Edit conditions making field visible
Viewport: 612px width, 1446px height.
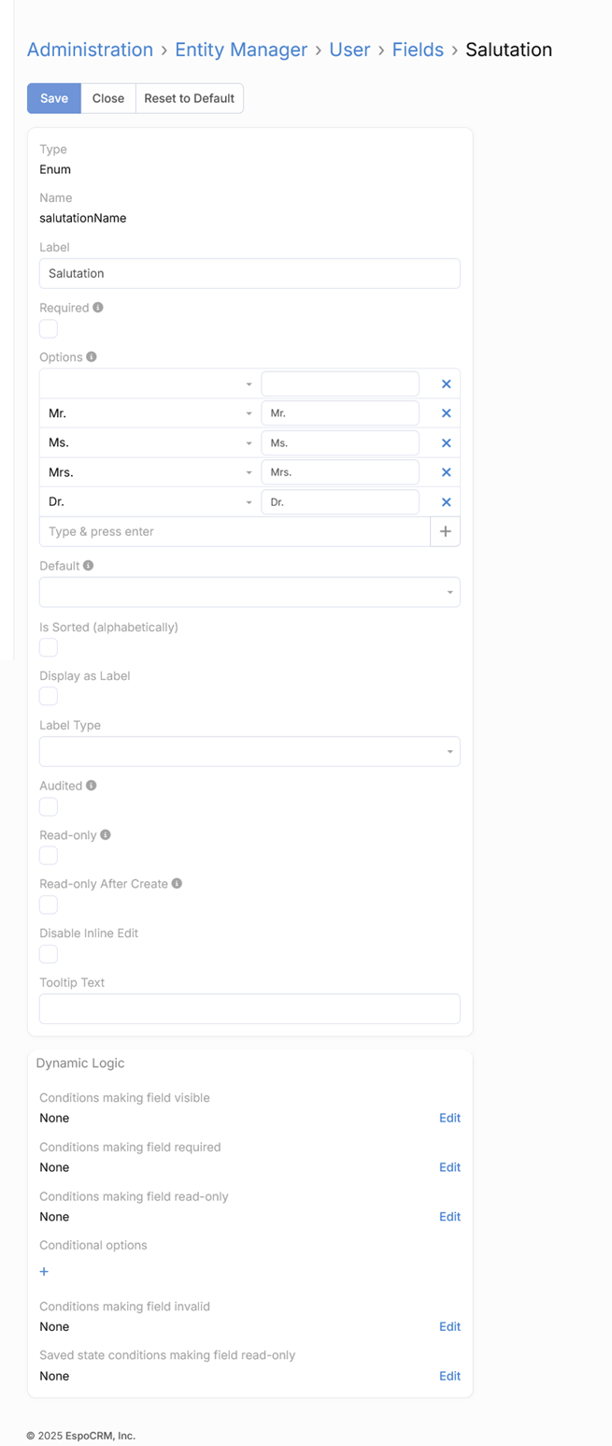pos(449,1118)
